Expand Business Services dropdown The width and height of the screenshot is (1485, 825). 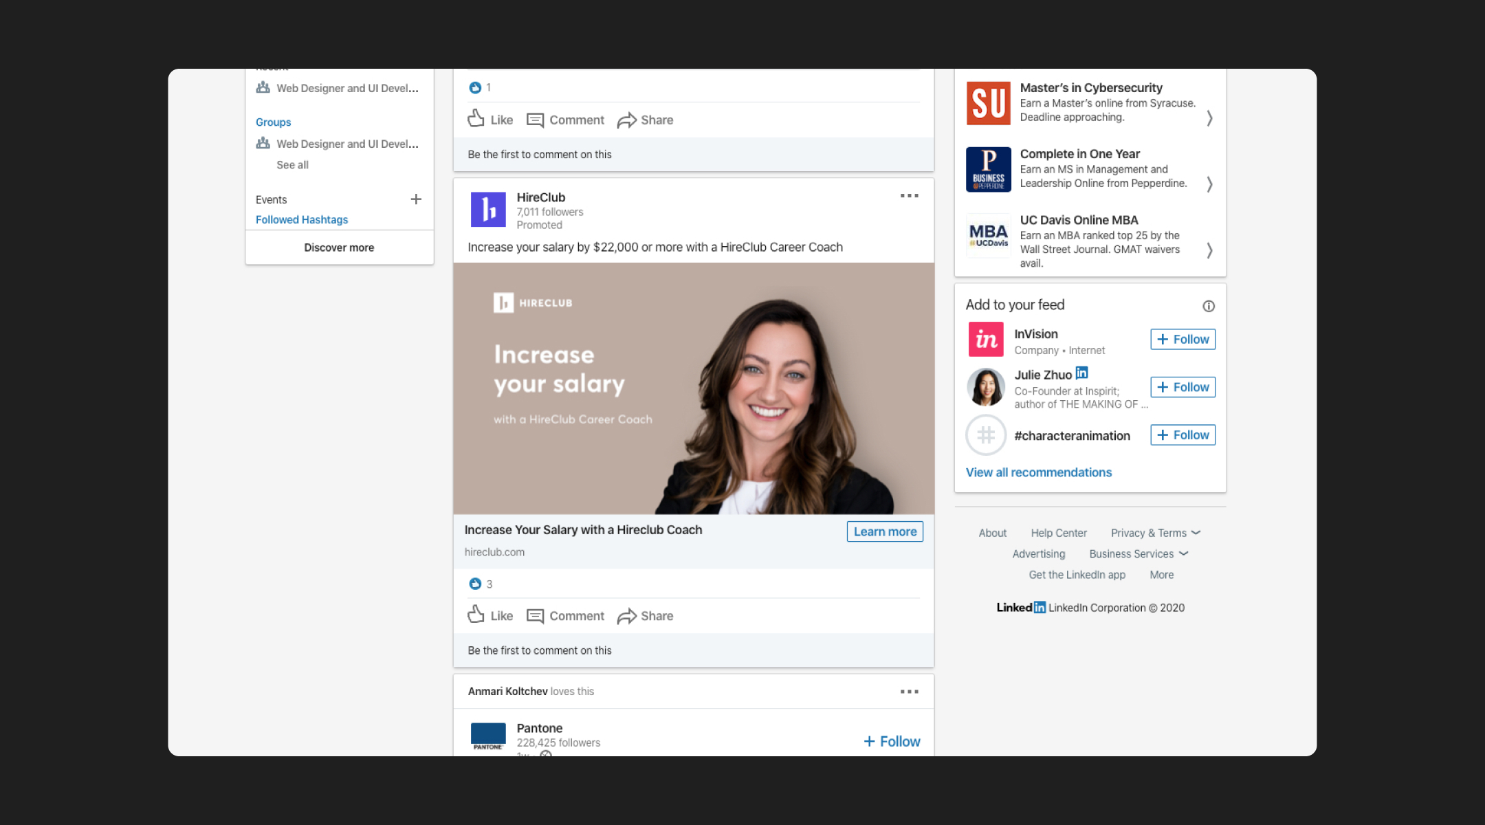1138,553
